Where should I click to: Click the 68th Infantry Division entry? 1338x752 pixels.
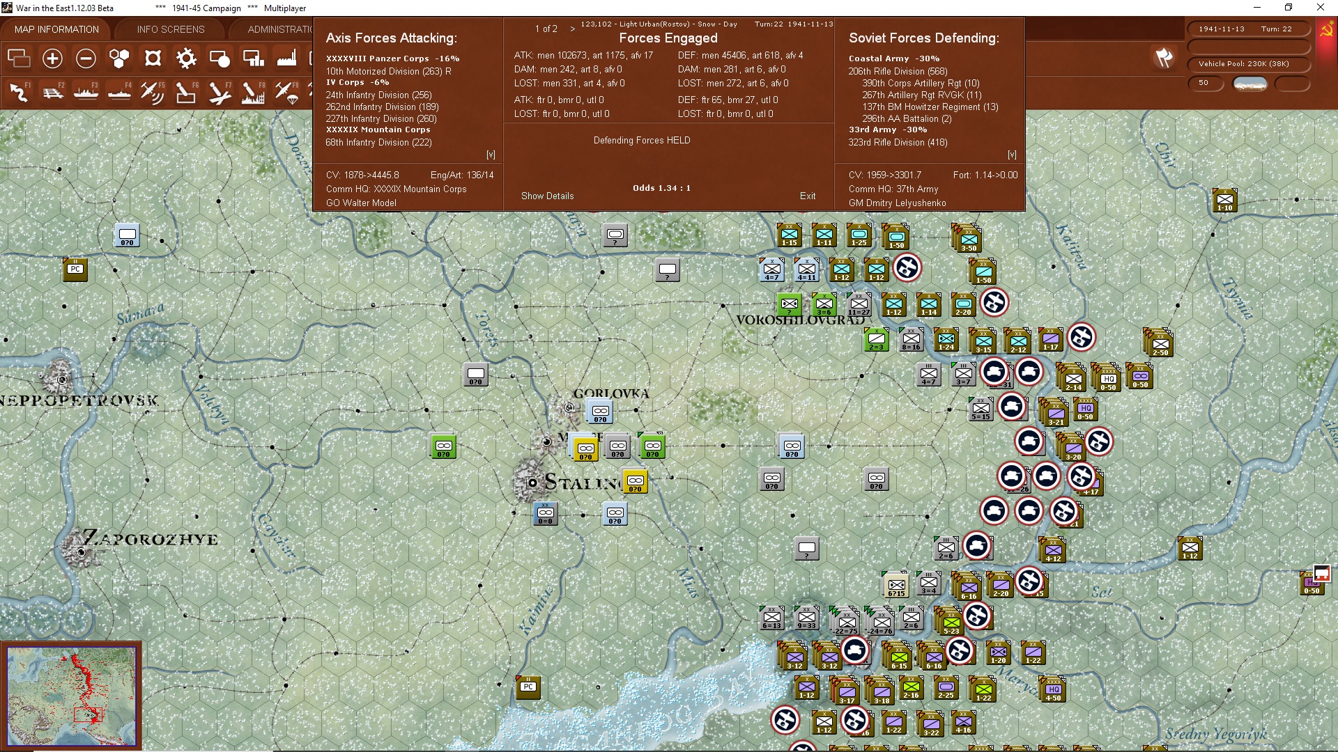pyautogui.click(x=379, y=143)
